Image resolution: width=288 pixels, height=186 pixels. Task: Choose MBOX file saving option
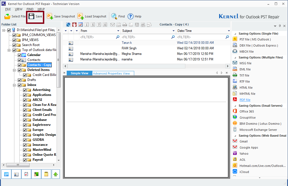point(247,52)
